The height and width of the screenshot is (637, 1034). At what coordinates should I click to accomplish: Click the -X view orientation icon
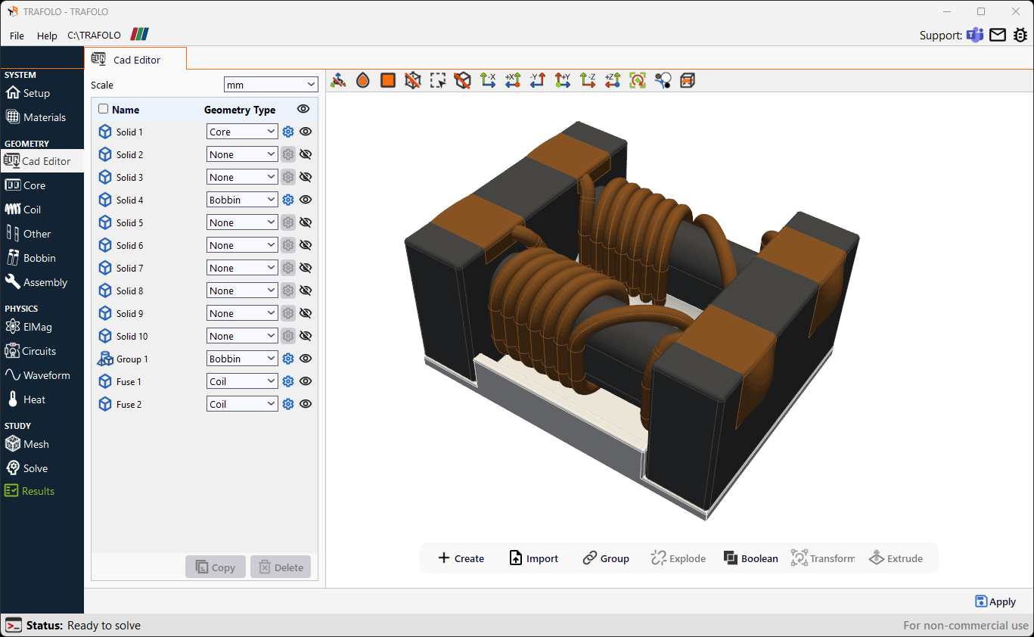pos(488,80)
